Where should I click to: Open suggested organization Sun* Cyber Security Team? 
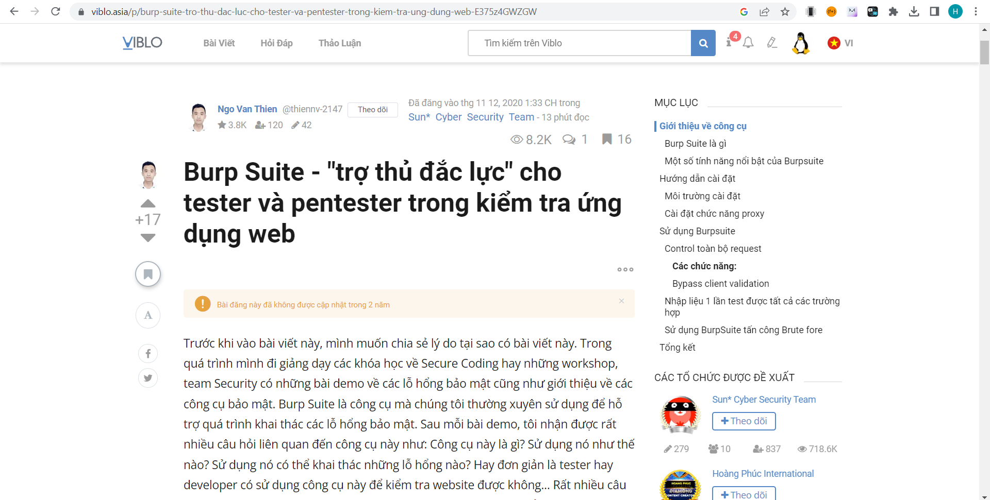click(764, 400)
